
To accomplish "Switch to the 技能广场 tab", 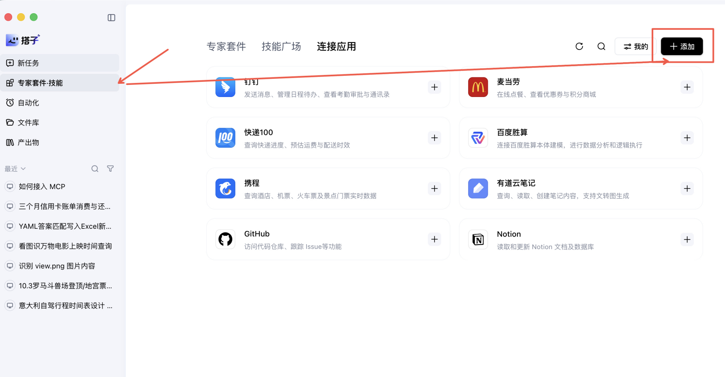I will [x=281, y=46].
